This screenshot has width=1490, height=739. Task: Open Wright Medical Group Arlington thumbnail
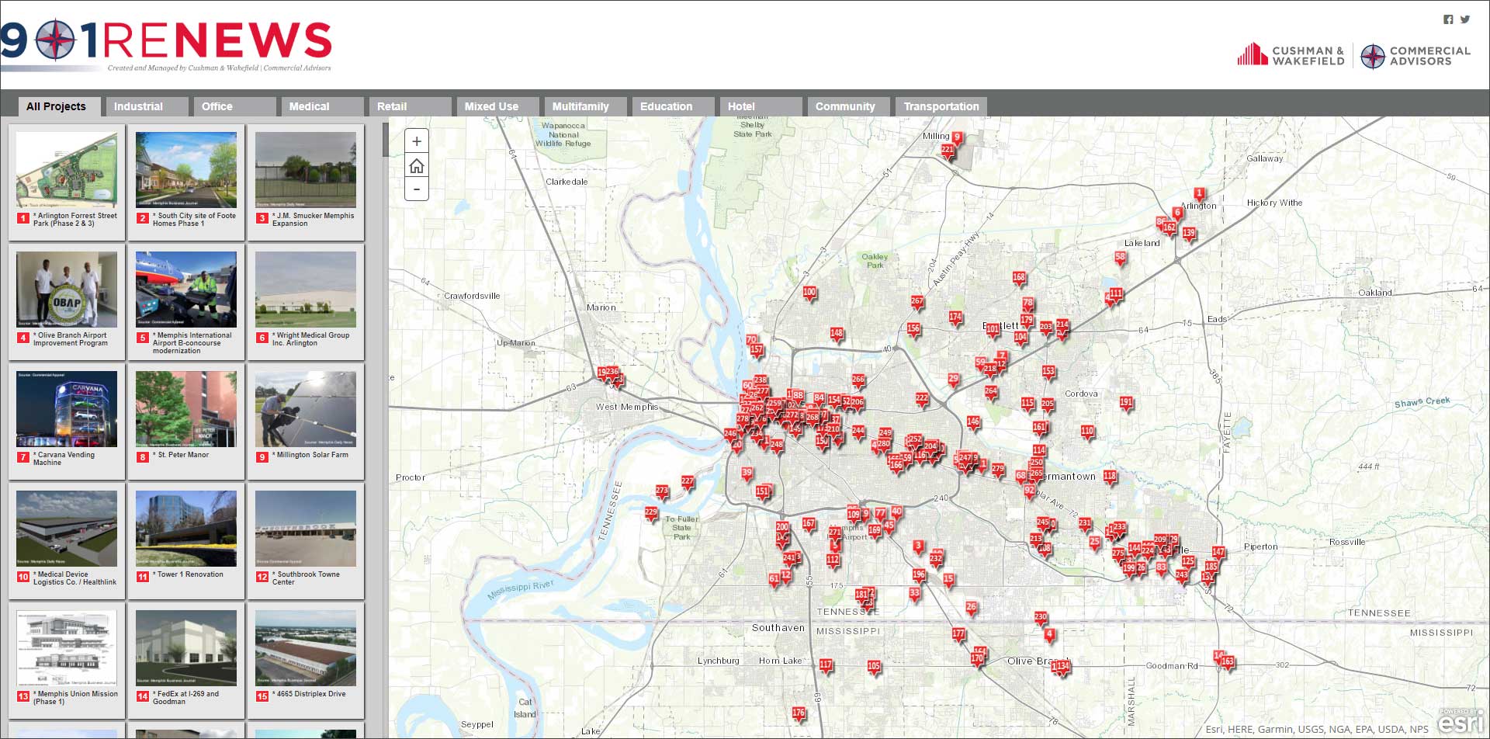point(306,290)
